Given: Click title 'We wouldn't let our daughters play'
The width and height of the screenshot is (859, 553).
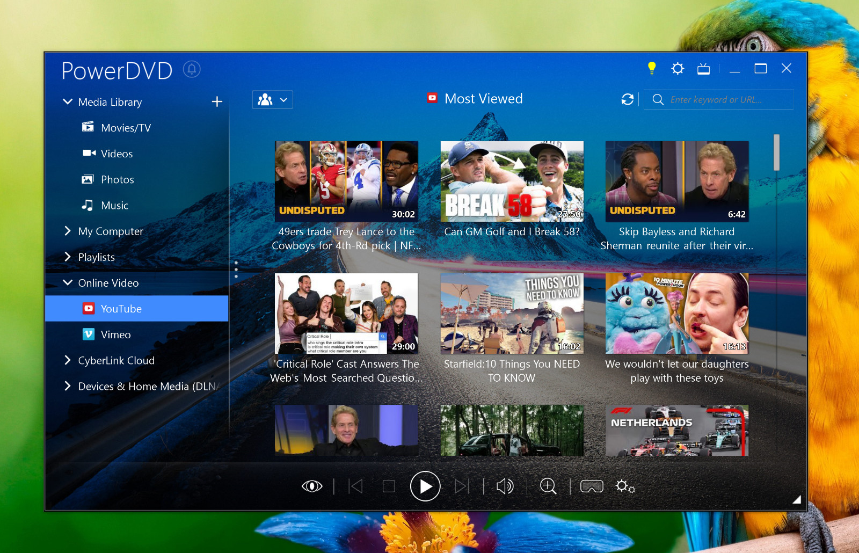Looking at the screenshot, I should click(677, 371).
